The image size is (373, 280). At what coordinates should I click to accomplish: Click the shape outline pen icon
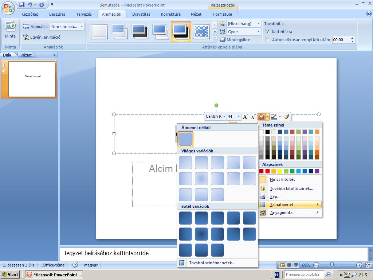[274, 116]
